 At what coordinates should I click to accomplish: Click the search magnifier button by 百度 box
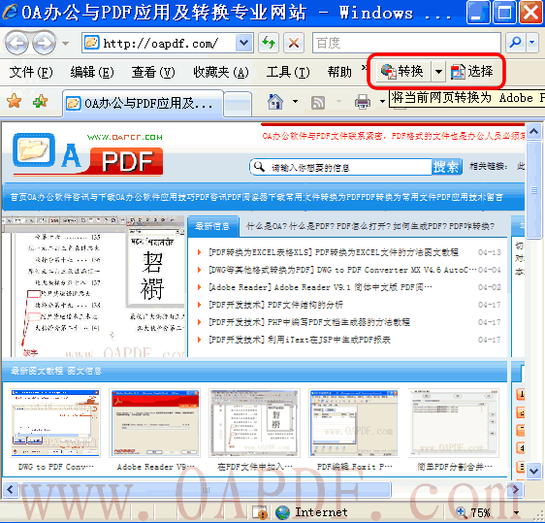[516, 43]
